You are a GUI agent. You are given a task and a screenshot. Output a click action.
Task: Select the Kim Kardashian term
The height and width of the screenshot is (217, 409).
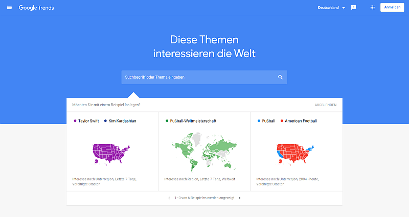point(122,121)
